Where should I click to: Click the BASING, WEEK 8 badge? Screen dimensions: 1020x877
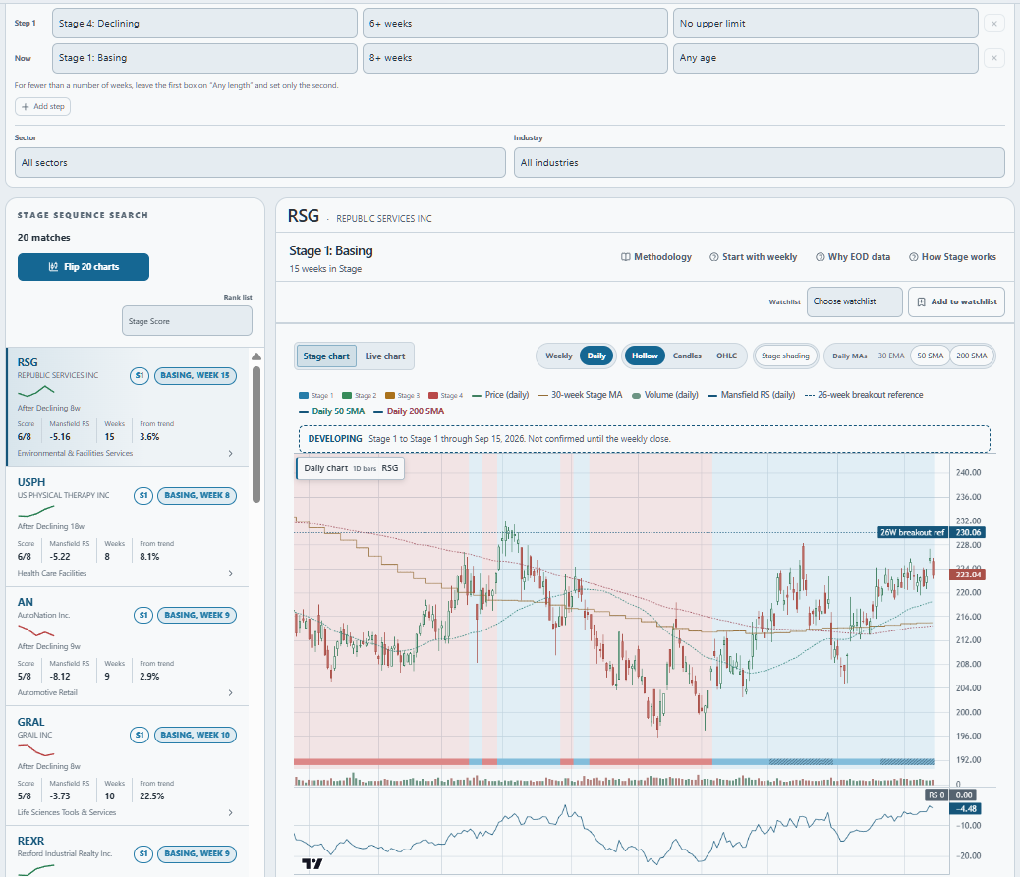point(198,495)
